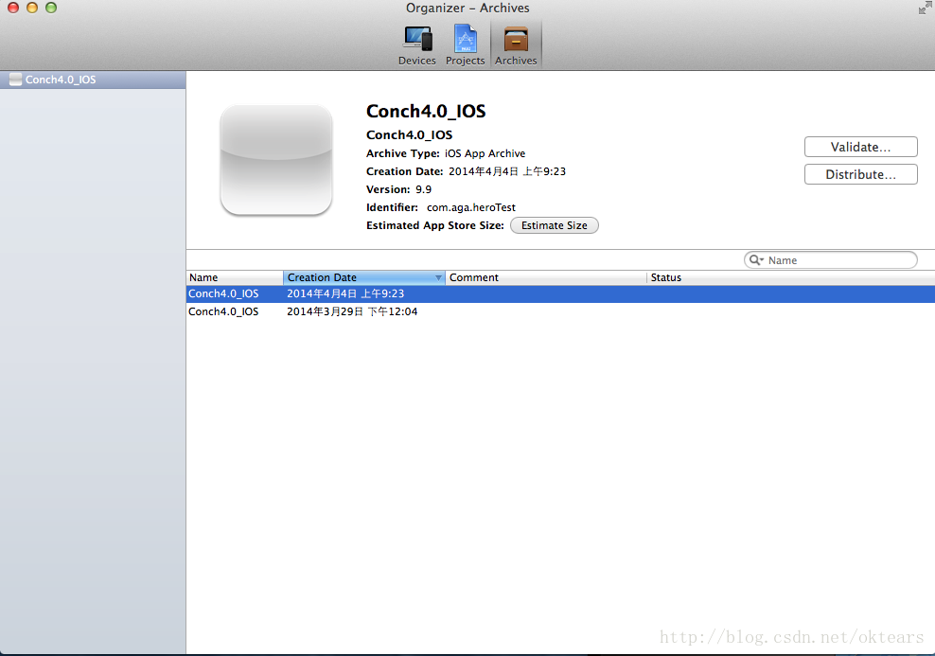Click the red close window button
The height and width of the screenshot is (656, 935).
click(x=13, y=8)
